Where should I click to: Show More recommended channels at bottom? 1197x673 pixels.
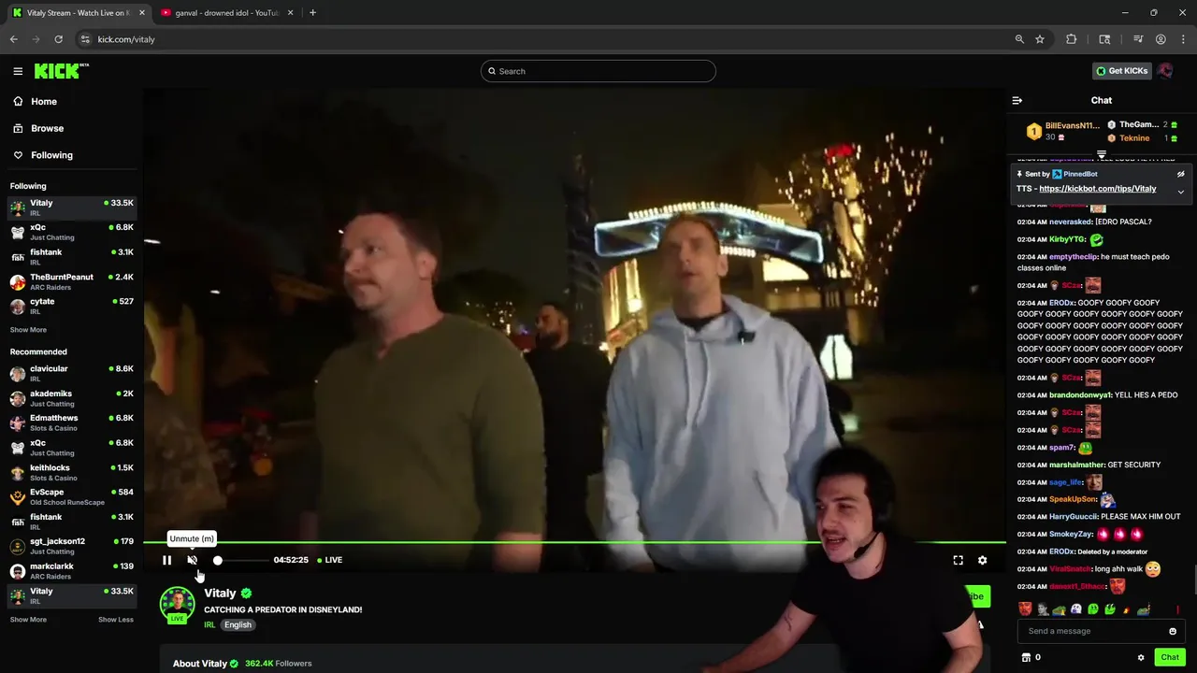28,620
